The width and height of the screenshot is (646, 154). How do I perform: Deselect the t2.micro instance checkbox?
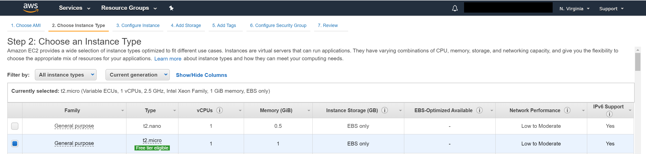pos(15,144)
